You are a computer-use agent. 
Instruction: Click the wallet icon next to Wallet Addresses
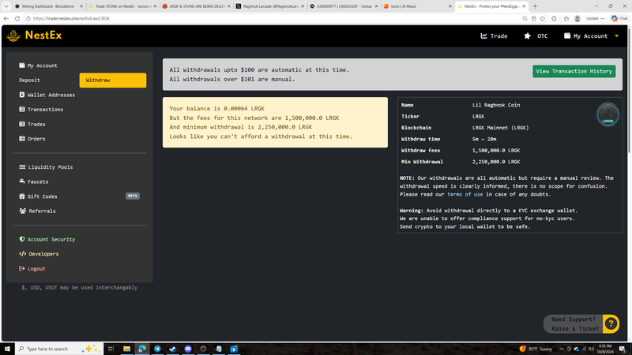(x=22, y=95)
